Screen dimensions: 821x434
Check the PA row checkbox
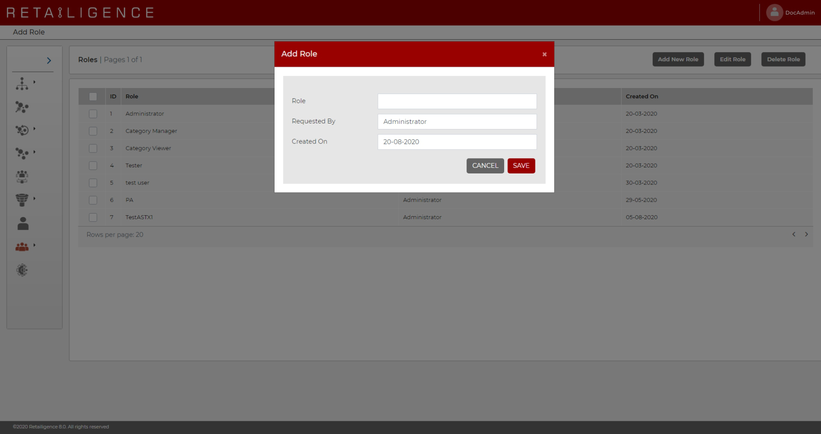(x=93, y=200)
